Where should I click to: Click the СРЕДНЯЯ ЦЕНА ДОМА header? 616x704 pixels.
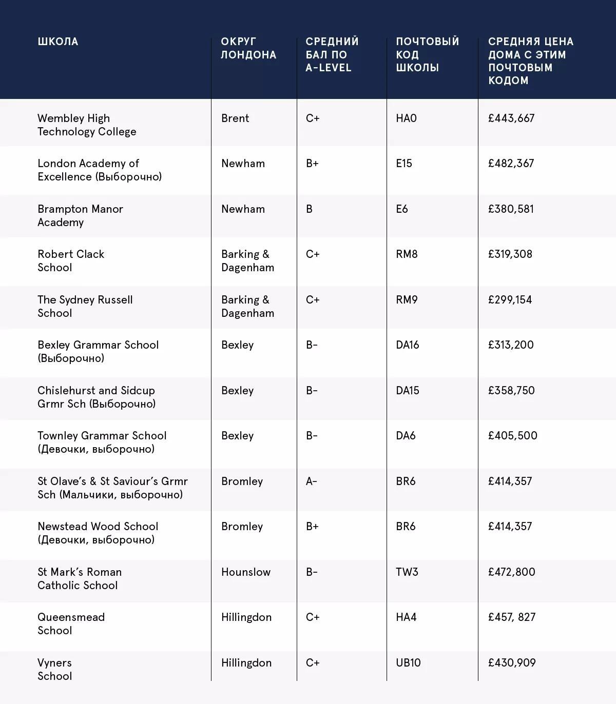(x=530, y=61)
